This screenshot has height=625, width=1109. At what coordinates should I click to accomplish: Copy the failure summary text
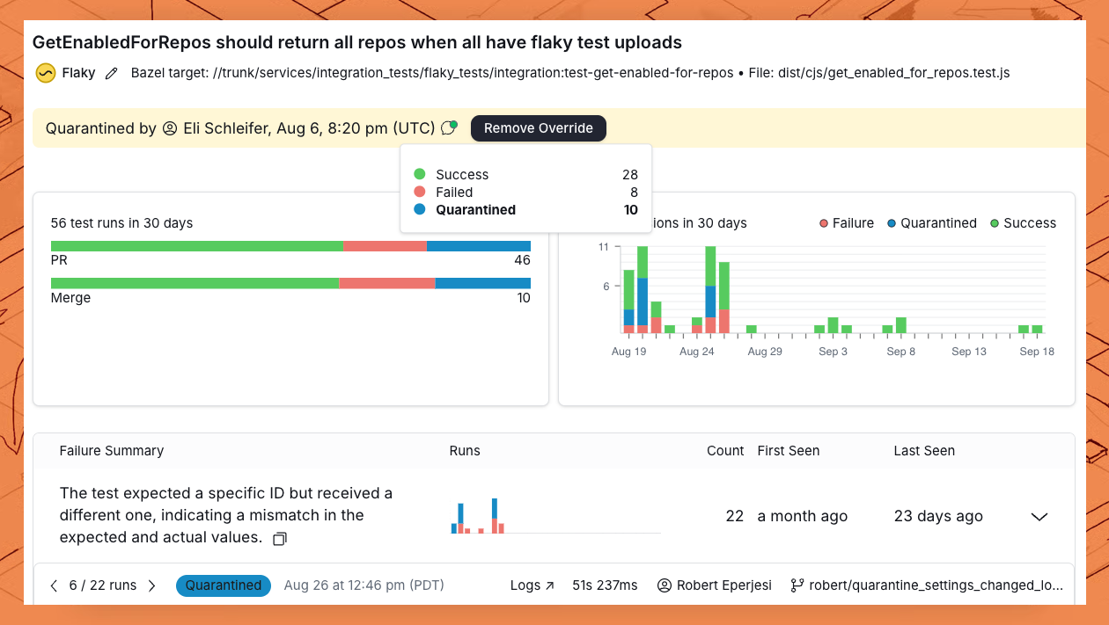pos(280,538)
